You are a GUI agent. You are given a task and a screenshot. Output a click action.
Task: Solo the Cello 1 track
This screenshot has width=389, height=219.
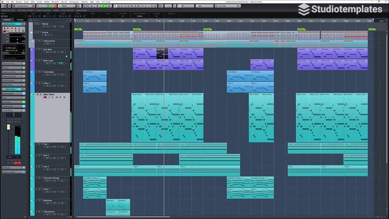41,189
